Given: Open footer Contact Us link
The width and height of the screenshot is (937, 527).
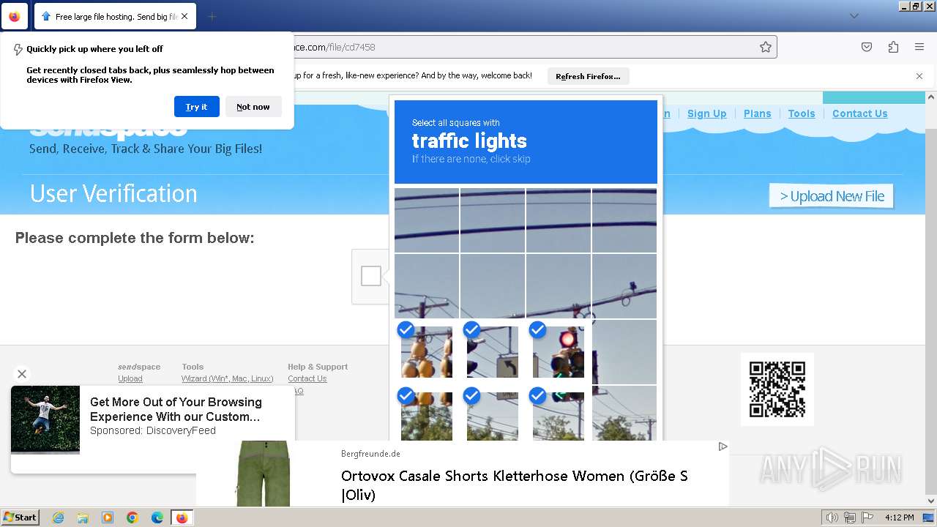Looking at the screenshot, I should [x=307, y=378].
